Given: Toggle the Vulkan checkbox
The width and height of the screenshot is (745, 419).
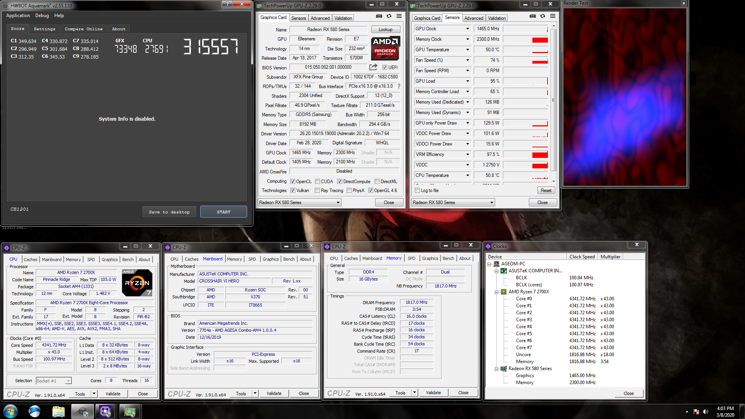Looking at the screenshot, I should (293, 190).
